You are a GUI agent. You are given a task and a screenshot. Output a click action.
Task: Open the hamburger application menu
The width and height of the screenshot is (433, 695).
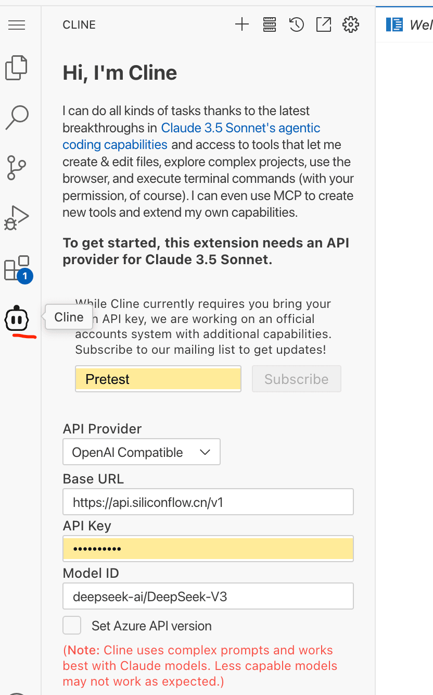click(x=17, y=24)
